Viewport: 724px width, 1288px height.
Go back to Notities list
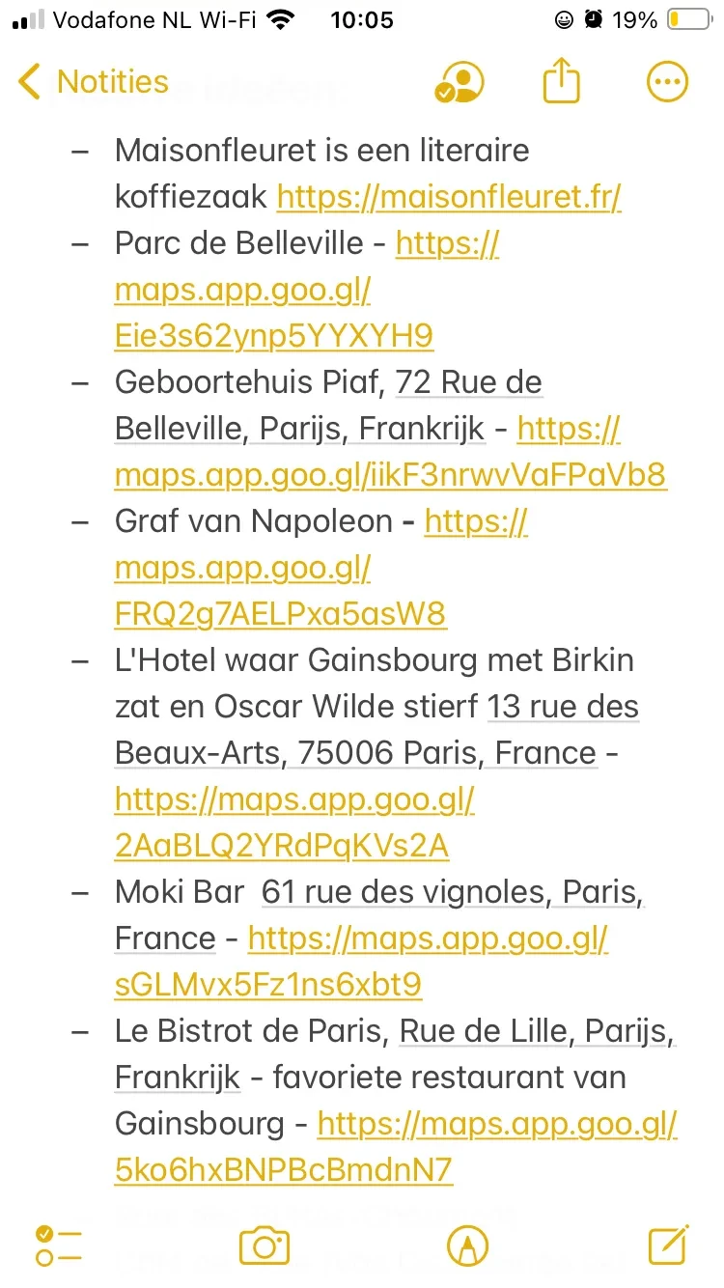coord(94,82)
